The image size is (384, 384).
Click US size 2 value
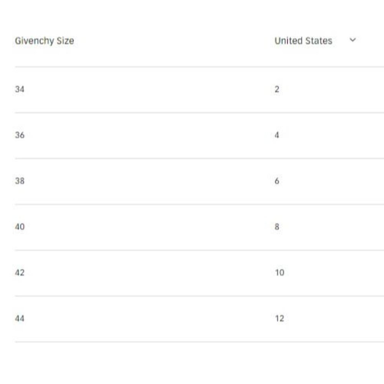(277, 89)
